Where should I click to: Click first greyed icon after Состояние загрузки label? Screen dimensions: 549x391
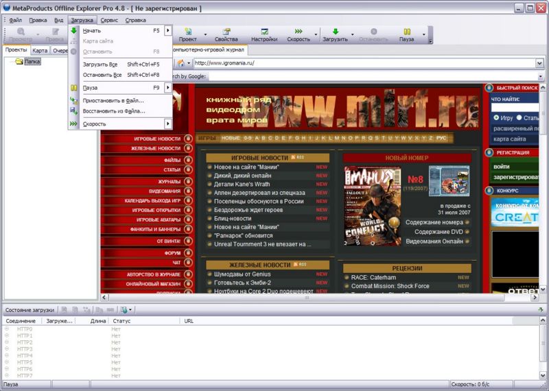64,310
